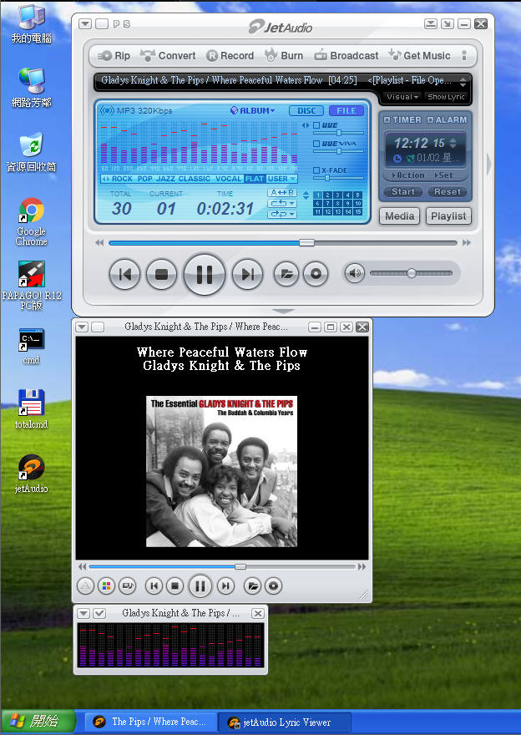Open lyric viewer menu dropdown arrow
The image size is (521, 735).
click(x=82, y=327)
